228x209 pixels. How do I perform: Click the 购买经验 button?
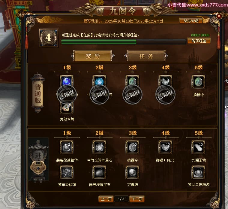pyautogui.click(x=199, y=41)
